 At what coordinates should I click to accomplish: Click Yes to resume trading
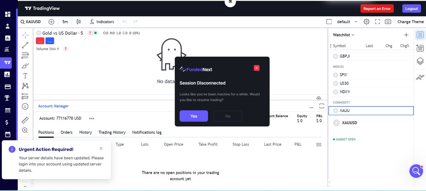pos(194,116)
